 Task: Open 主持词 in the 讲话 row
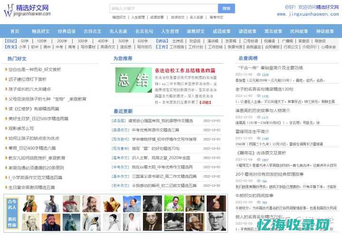pos(178,41)
